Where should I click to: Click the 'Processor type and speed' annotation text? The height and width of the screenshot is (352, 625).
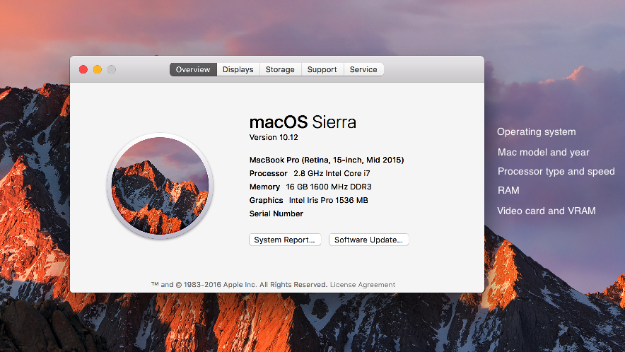(556, 172)
